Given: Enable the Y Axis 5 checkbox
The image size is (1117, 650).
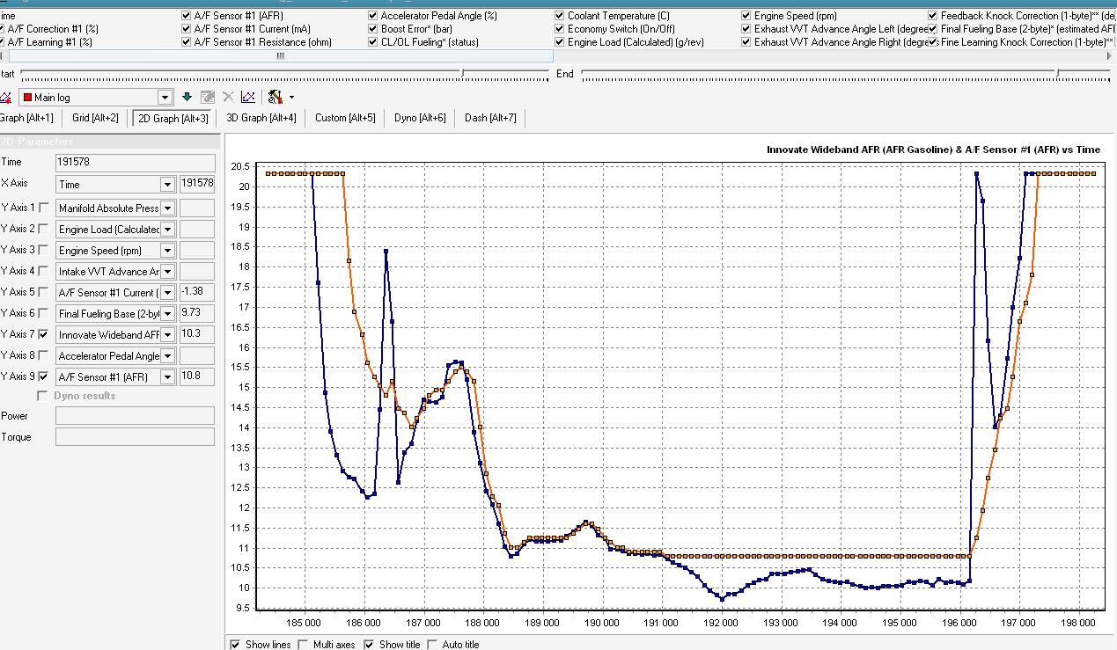Looking at the screenshot, I should click(44, 292).
